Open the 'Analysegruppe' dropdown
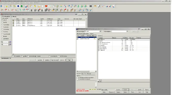This screenshot has width=173, height=95. tap(127, 31)
